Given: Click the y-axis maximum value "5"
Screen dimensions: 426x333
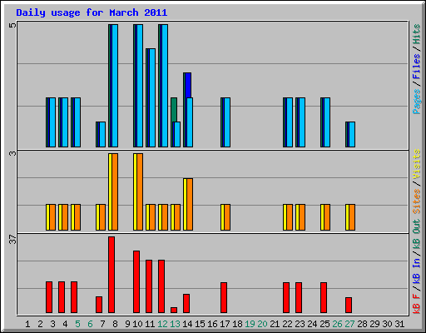Looking at the screenshot, I should pos(12,26).
